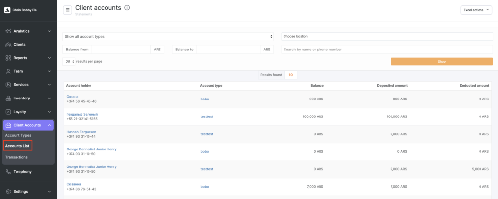This screenshot has width=498, height=199.
Task: Click the Analytics chart icon in sidebar
Action: [x=8, y=31]
